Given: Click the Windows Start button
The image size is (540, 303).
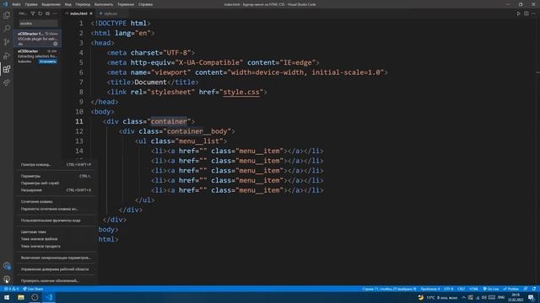Looking at the screenshot, I should click(7, 297).
